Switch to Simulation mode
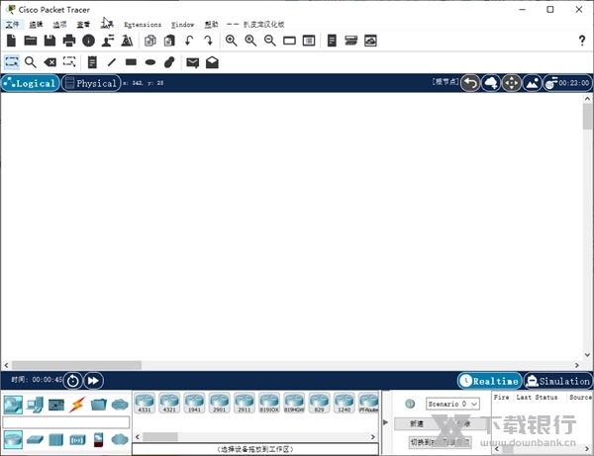This screenshot has width=594, height=456. pyautogui.click(x=557, y=381)
